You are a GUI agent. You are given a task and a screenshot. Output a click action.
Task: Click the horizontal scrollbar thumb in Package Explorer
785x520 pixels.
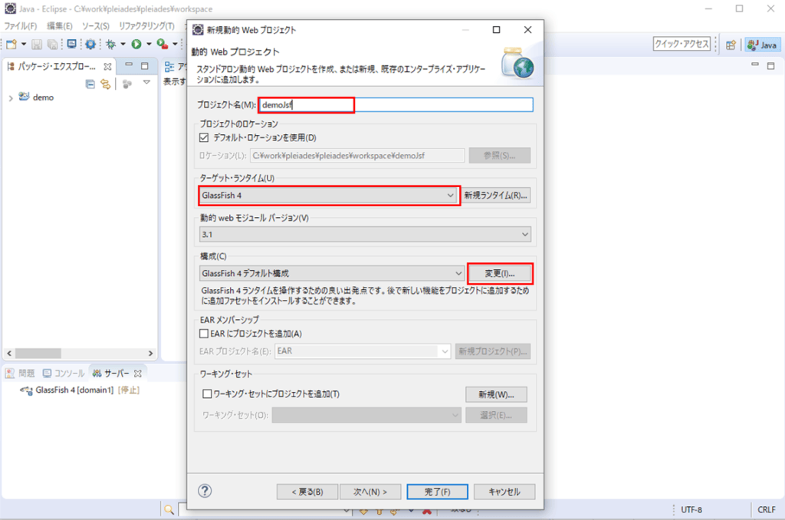tap(38, 353)
